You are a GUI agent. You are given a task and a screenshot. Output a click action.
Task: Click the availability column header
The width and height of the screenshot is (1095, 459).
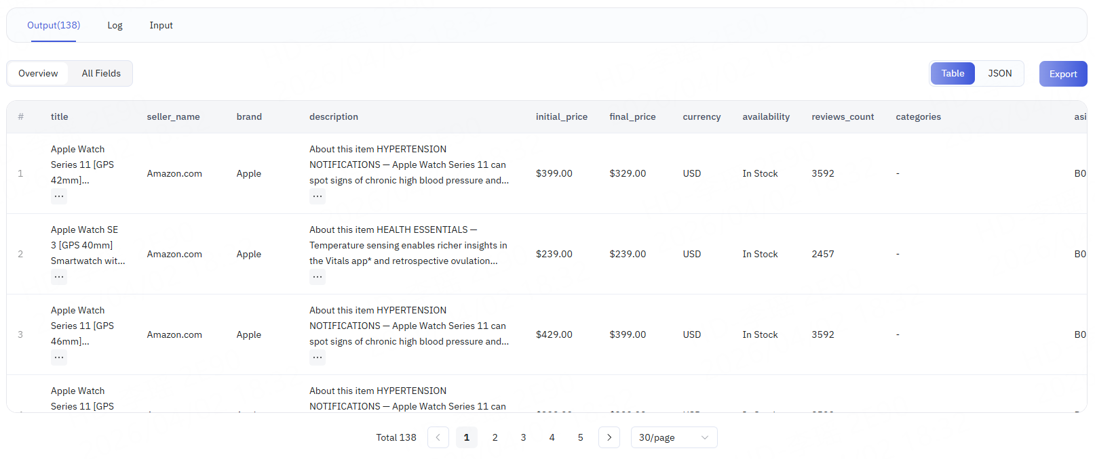(766, 116)
